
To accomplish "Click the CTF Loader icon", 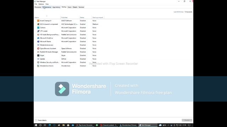I will 38,31.
